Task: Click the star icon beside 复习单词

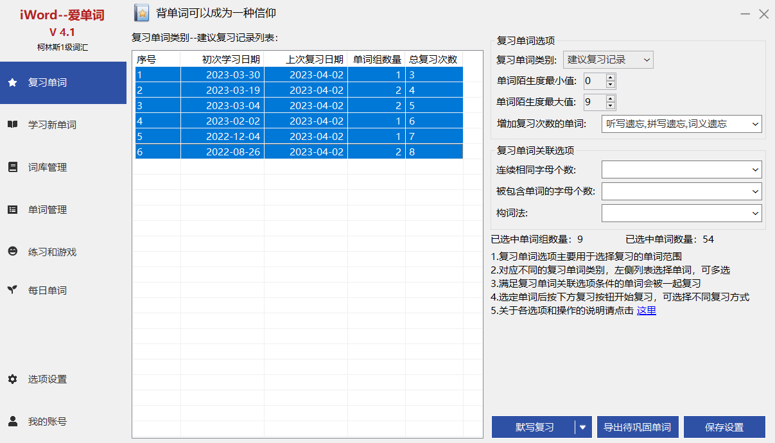Action: 12,83
